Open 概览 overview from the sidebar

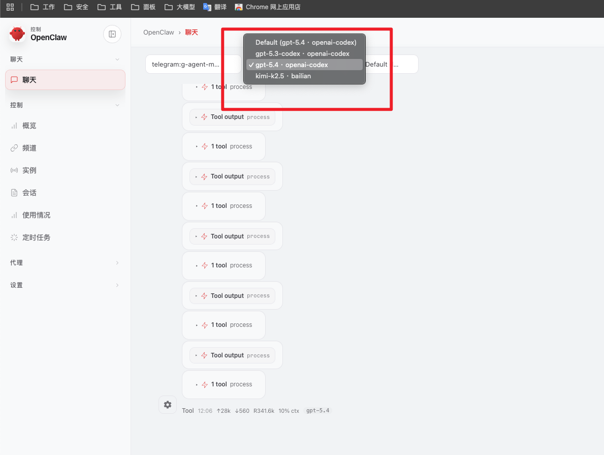pos(29,126)
